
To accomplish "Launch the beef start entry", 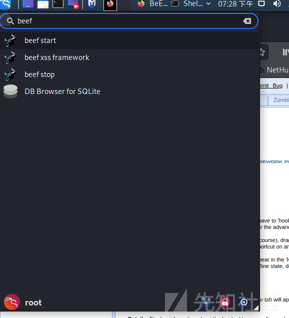I will (130, 40).
